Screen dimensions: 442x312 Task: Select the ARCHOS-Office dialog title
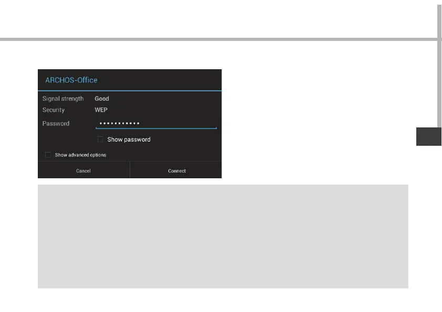[71, 80]
